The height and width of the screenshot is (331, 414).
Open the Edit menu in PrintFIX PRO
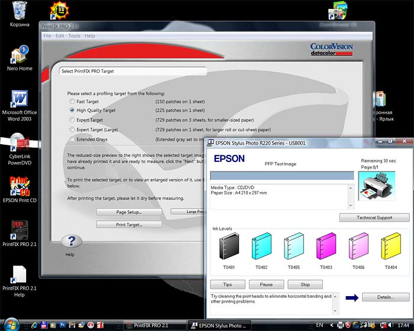pos(60,35)
